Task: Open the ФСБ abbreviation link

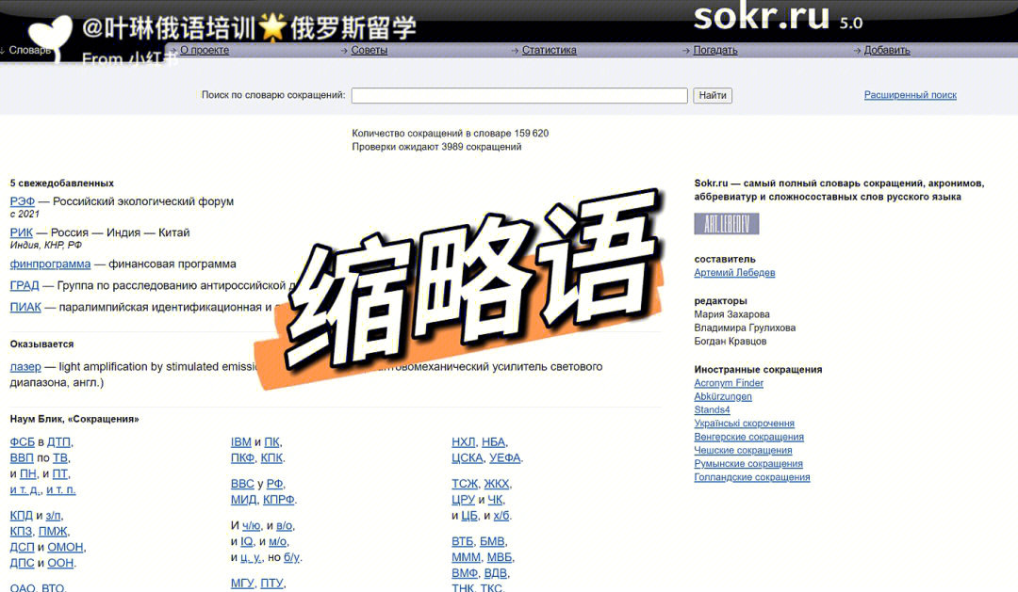Action: click(22, 442)
